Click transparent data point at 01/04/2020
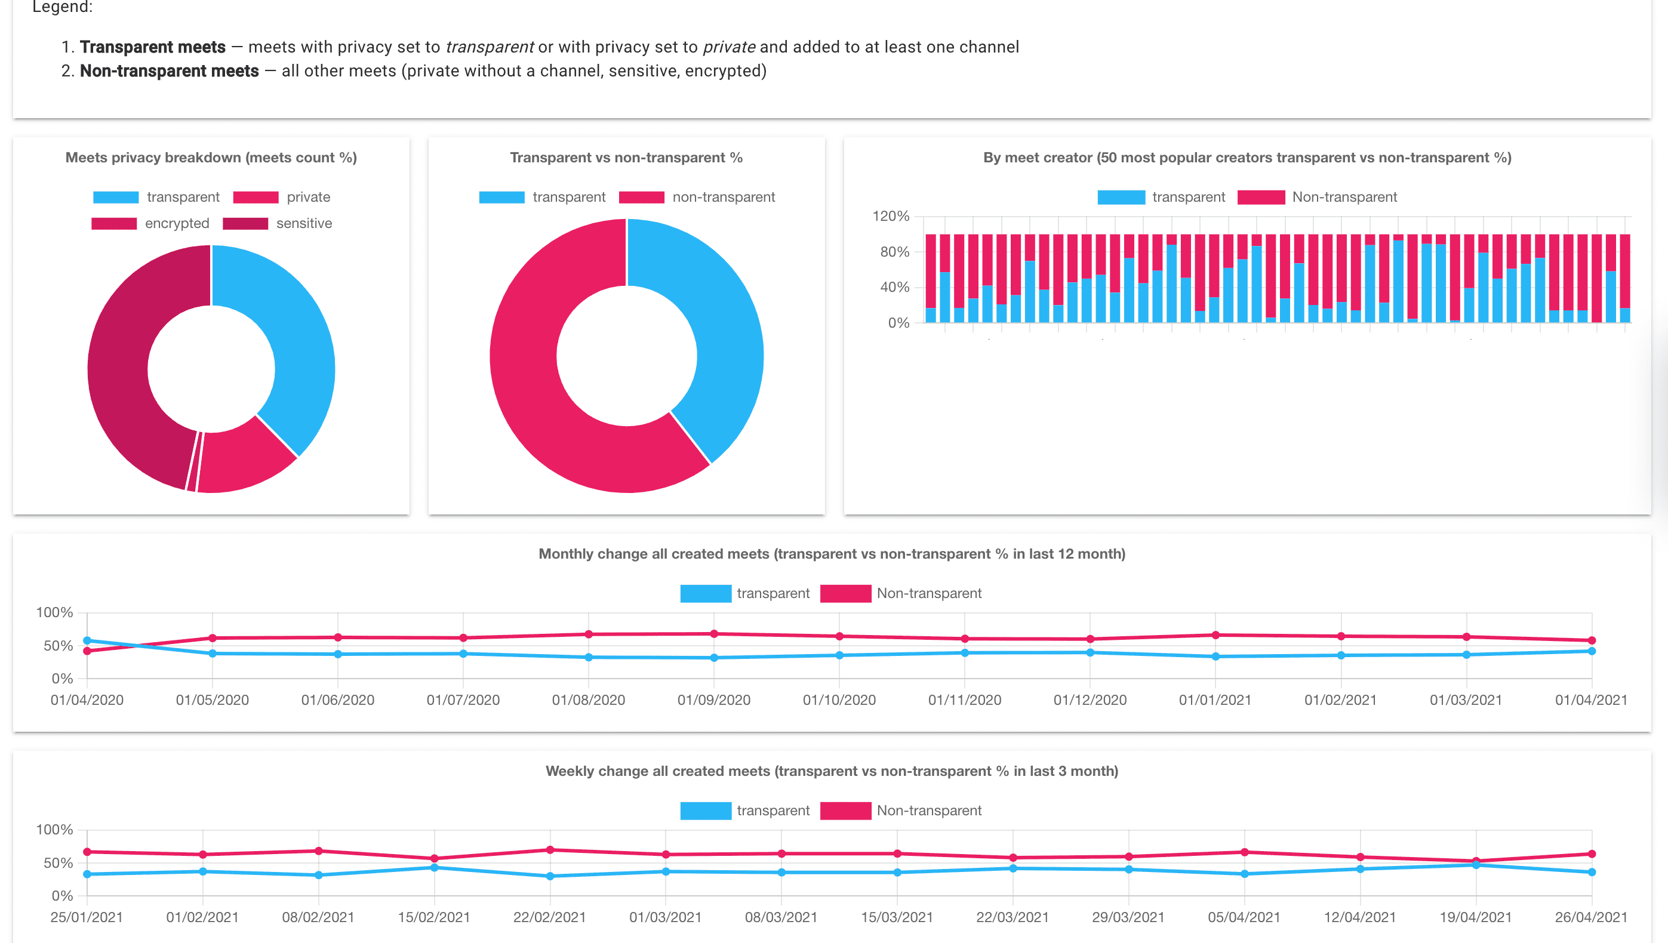Screen dimensions: 1668x943 (87, 640)
